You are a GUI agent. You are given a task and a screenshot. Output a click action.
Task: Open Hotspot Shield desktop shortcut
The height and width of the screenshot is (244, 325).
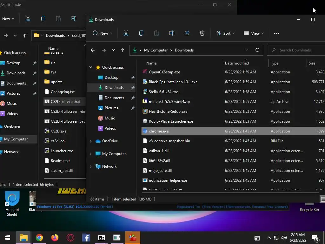(12, 204)
